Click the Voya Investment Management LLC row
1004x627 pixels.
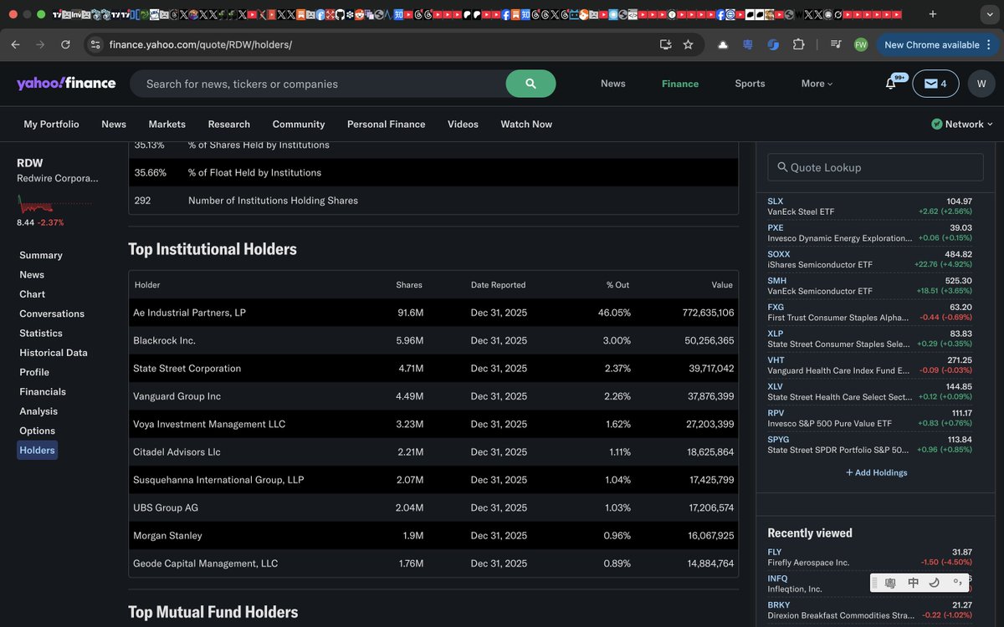(x=433, y=424)
